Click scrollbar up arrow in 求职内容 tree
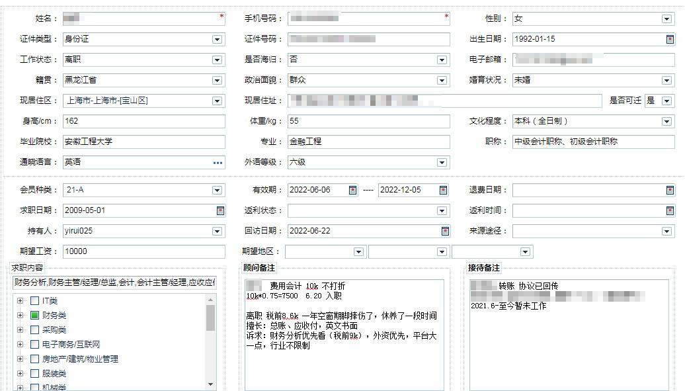The width and height of the screenshot is (685, 391). (210, 300)
